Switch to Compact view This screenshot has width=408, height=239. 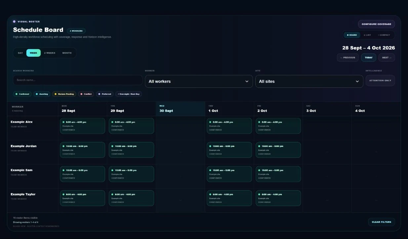click(x=384, y=35)
